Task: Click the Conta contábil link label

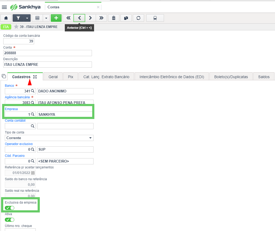Action: pyautogui.click(x=15, y=121)
